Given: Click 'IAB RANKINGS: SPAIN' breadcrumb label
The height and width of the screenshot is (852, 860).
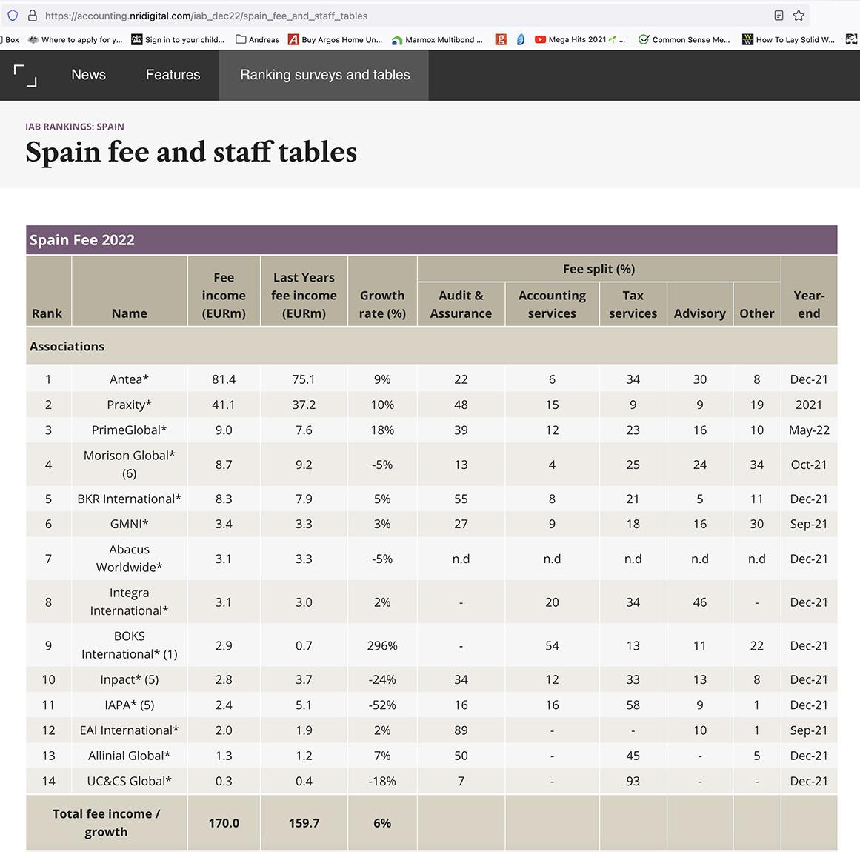Looking at the screenshot, I should pos(75,127).
